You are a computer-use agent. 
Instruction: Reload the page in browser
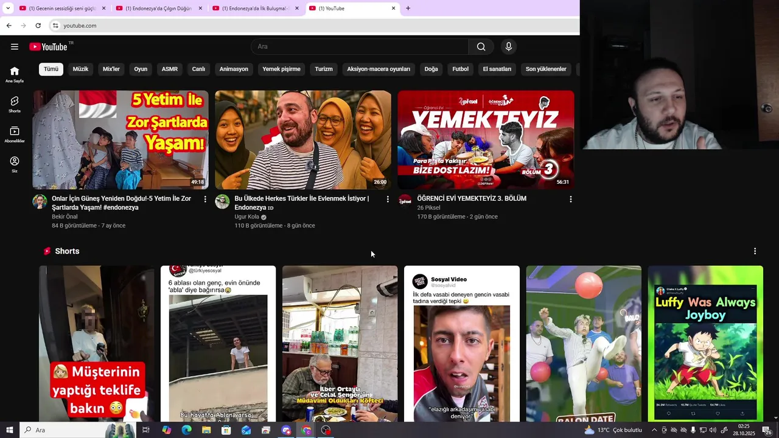(x=38, y=26)
